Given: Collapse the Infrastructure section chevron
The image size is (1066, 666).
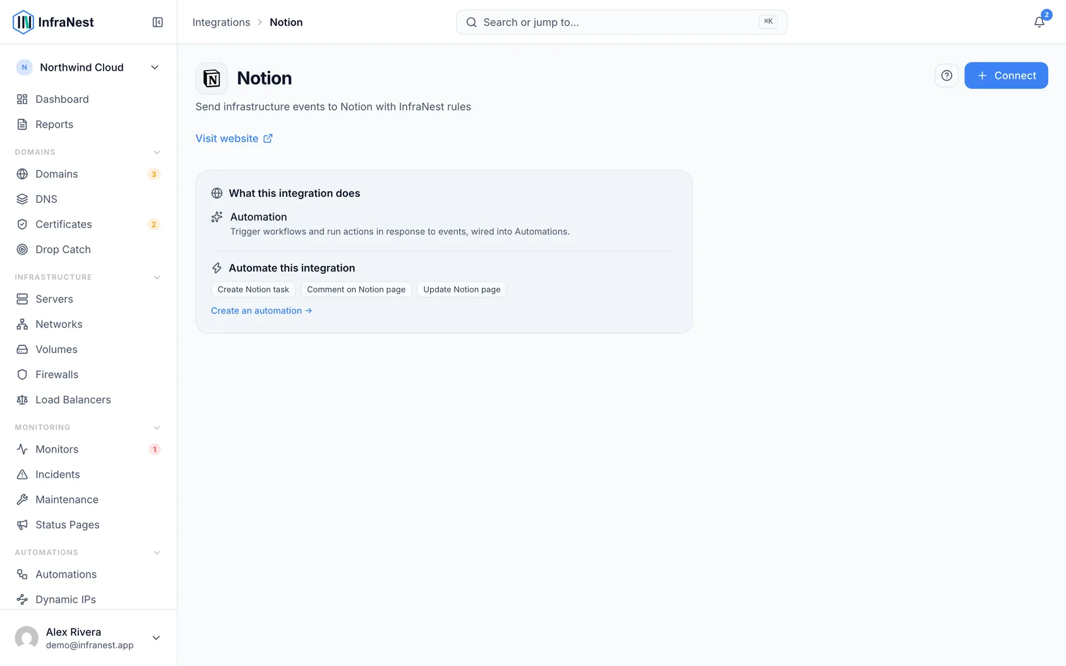Looking at the screenshot, I should [x=157, y=277].
